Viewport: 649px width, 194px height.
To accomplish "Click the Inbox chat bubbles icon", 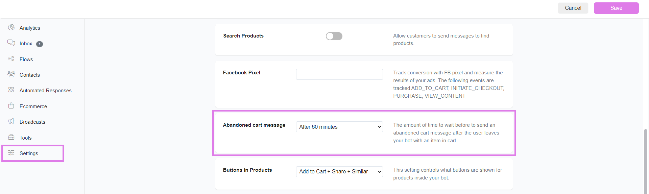I will coord(11,43).
